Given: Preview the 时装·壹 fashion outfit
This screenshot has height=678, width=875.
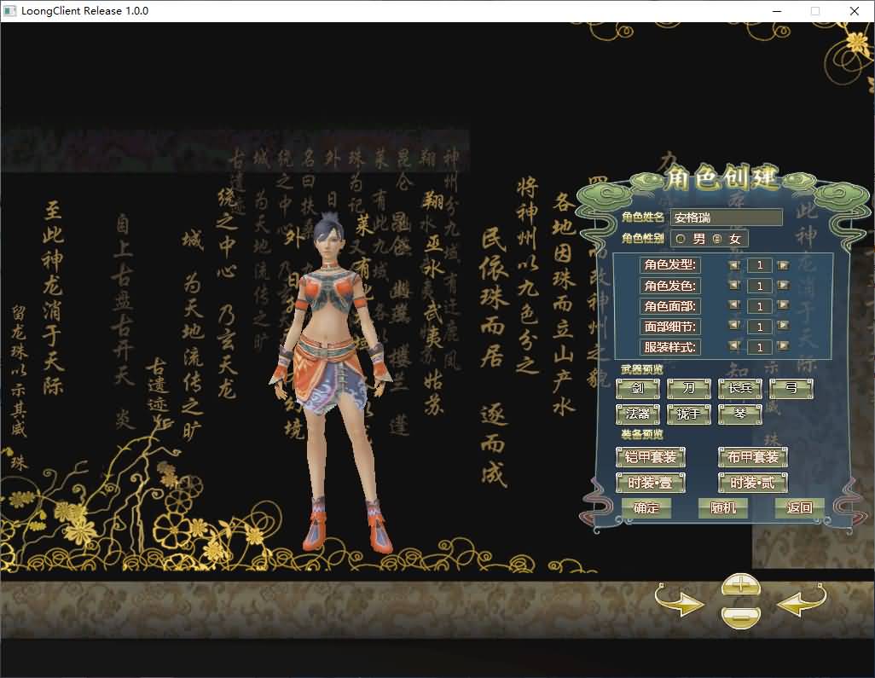Looking at the screenshot, I should click(651, 483).
